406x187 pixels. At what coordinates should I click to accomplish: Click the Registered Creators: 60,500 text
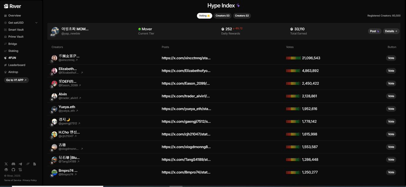point(384,16)
